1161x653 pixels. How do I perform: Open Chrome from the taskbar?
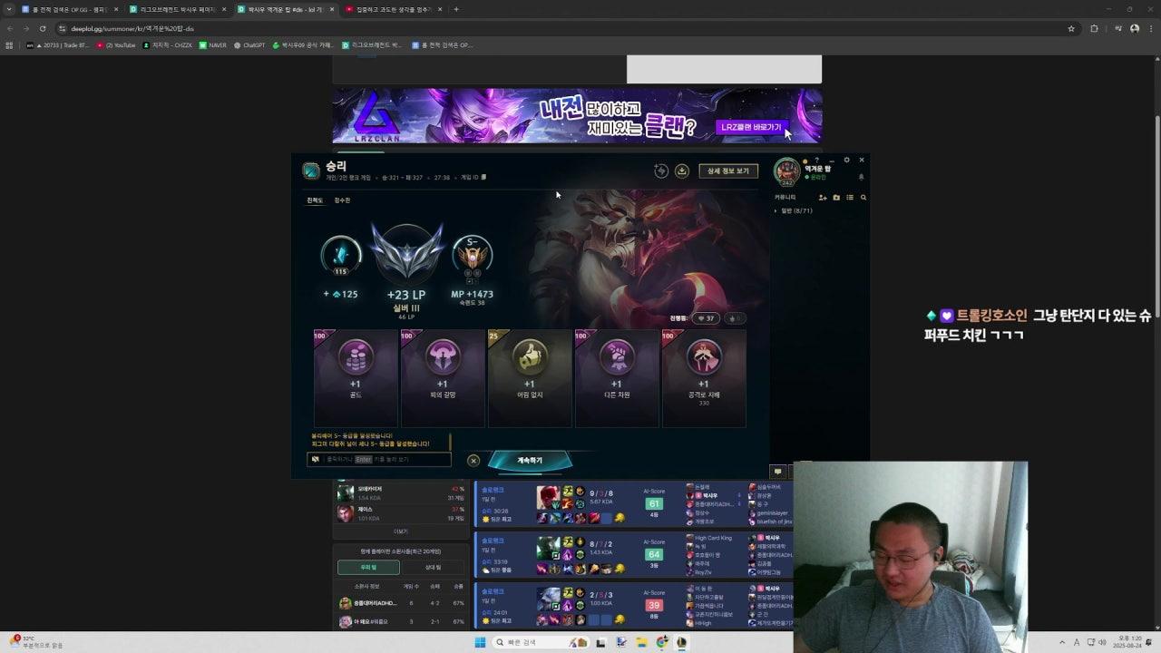tap(662, 642)
